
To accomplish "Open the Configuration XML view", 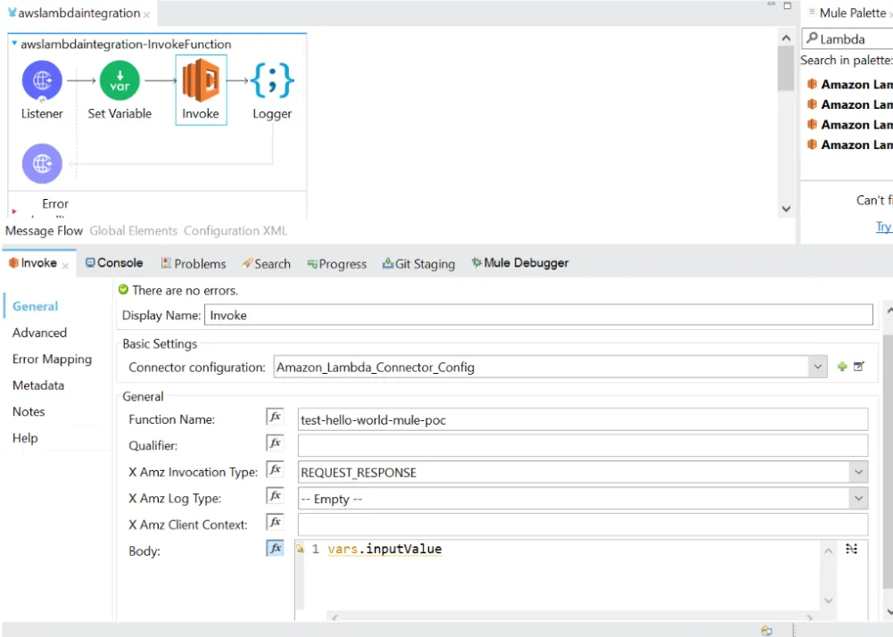I will point(236,231).
